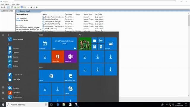Launch Calculator from the Start app list
Screen dimensions: 190x107
point(14,48)
